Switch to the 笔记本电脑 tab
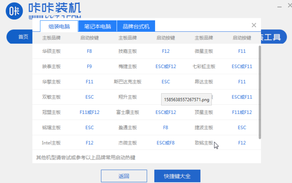 tap(98, 26)
